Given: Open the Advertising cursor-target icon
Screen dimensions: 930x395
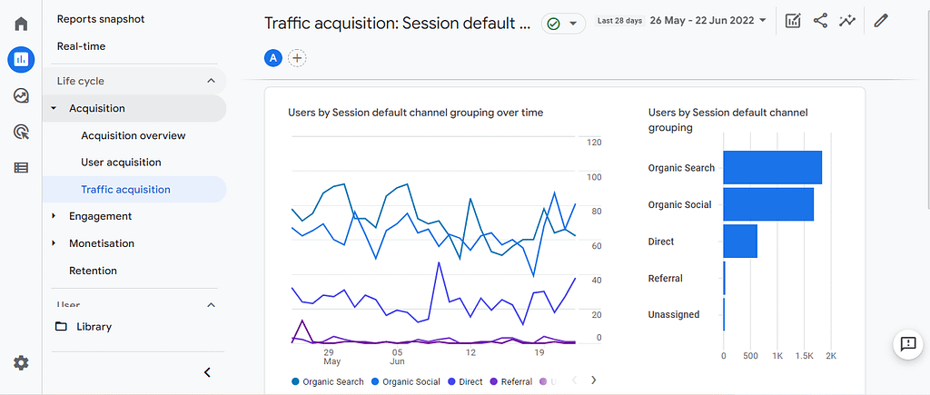Looking at the screenshot, I should 21,132.
